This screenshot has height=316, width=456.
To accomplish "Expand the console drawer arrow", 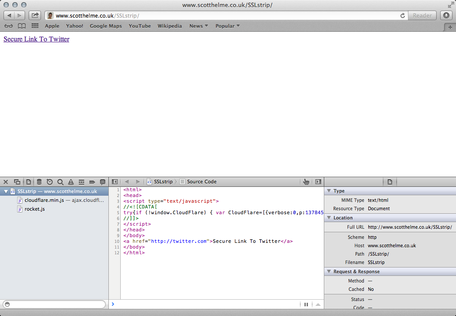I will click(318, 305).
